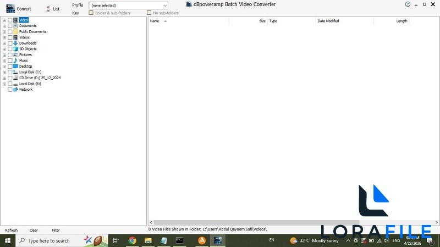
Task: Expand the Local Disk (E:) node
Action: click(x=4, y=84)
